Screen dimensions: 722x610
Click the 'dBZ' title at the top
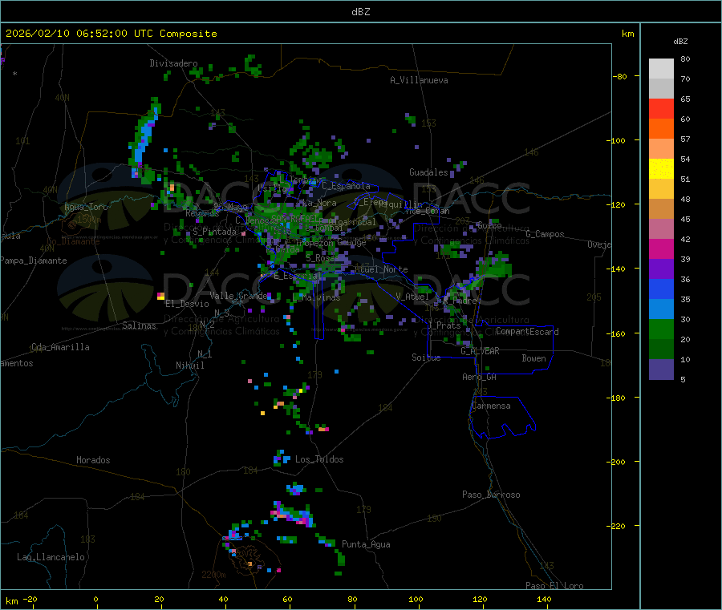coord(360,12)
